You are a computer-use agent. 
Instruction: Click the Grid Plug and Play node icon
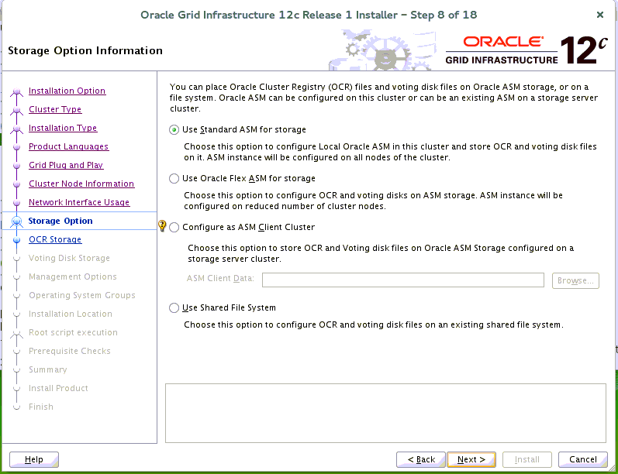point(16,166)
